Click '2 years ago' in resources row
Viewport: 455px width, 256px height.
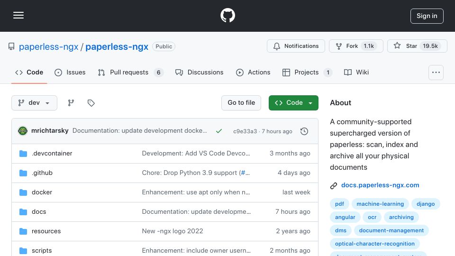(x=293, y=231)
